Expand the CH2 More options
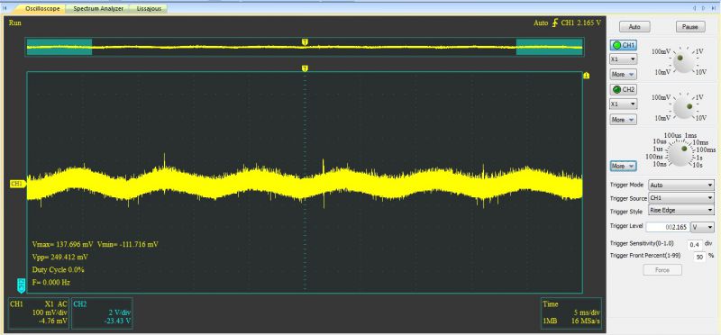Viewport: 721px width, 335px height. 623,120
